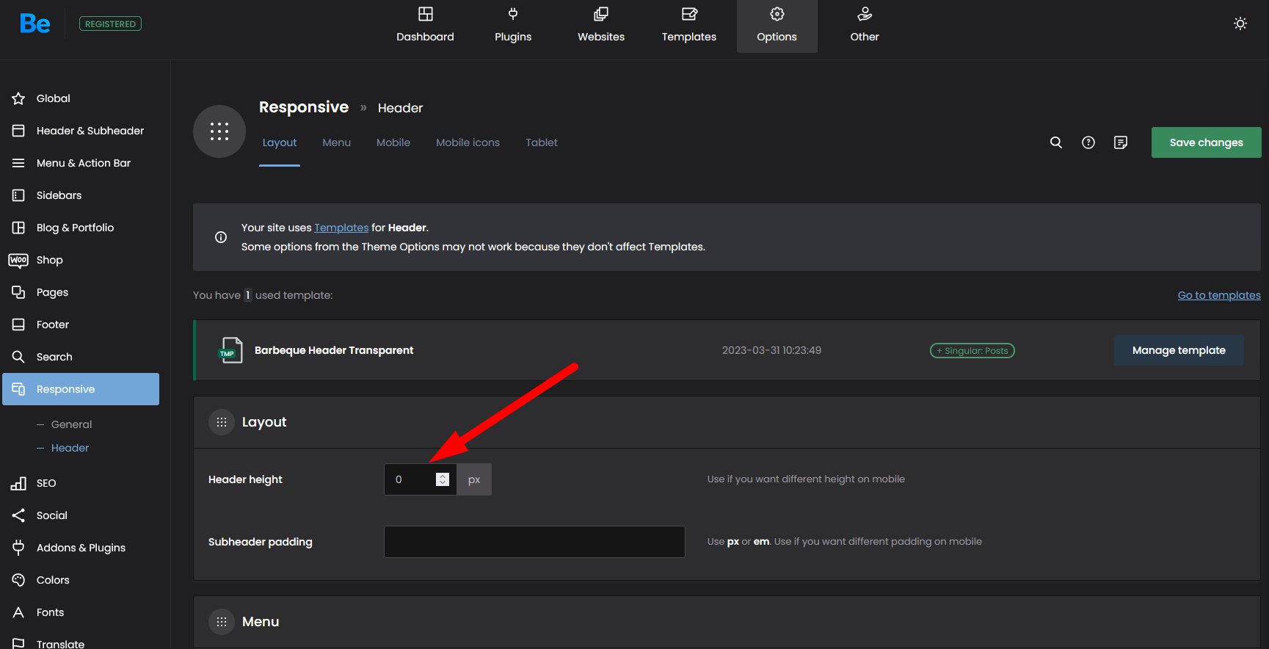
Task: Click the REGISTERED badge
Action: [x=110, y=23]
